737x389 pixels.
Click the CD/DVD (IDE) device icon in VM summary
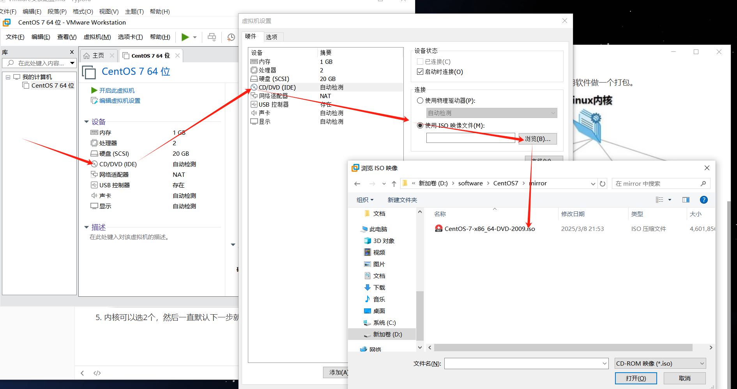point(94,164)
